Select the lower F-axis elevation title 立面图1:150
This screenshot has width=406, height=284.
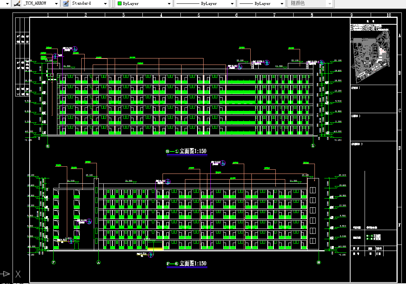(x=193, y=263)
